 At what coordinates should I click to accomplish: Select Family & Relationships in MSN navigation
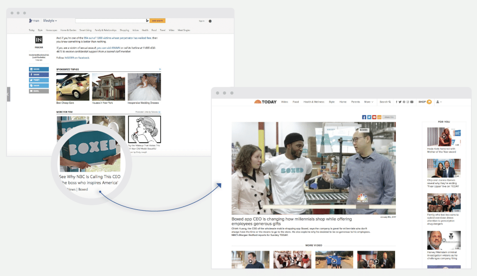(x=106, y=30)
